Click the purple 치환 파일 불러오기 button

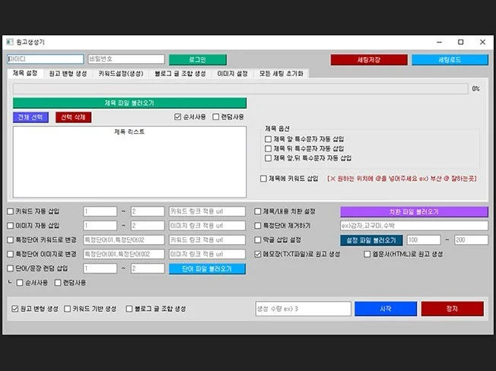click(414, 211)
